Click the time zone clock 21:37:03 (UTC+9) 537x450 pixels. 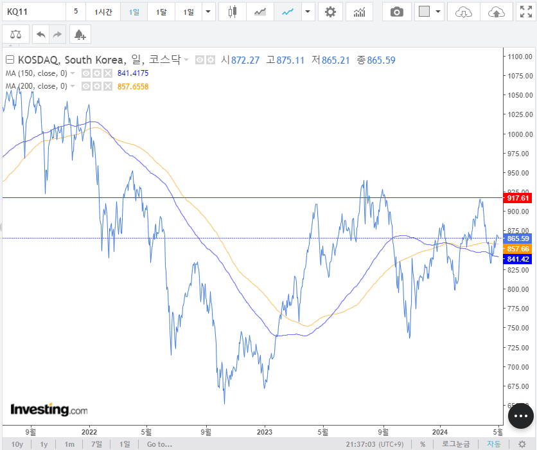(374, 444)
